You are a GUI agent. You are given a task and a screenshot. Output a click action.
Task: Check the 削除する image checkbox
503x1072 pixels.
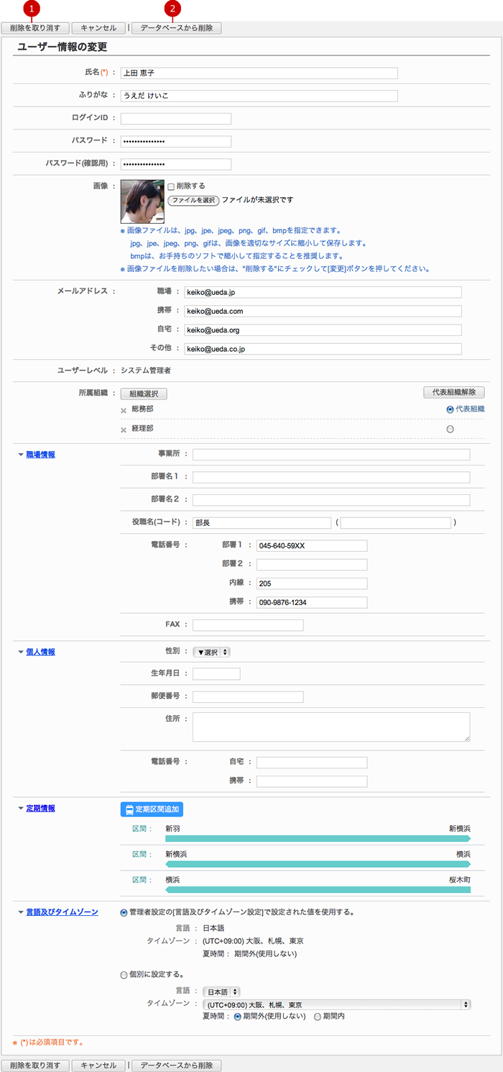click(x=171, y=186)
